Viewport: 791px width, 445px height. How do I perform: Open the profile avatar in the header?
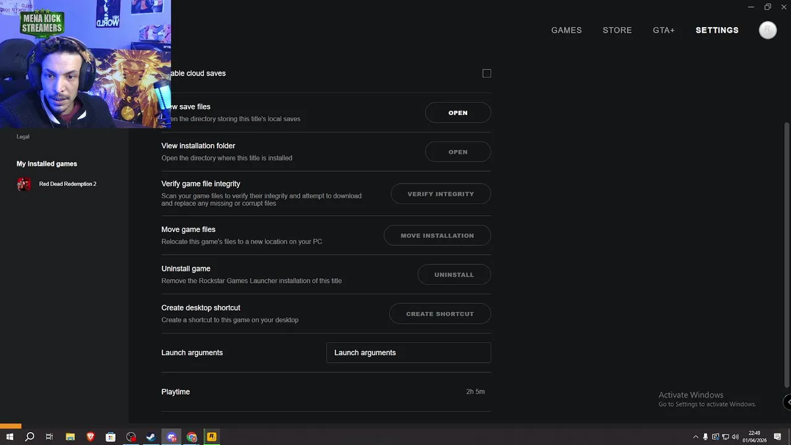[768, 30]
